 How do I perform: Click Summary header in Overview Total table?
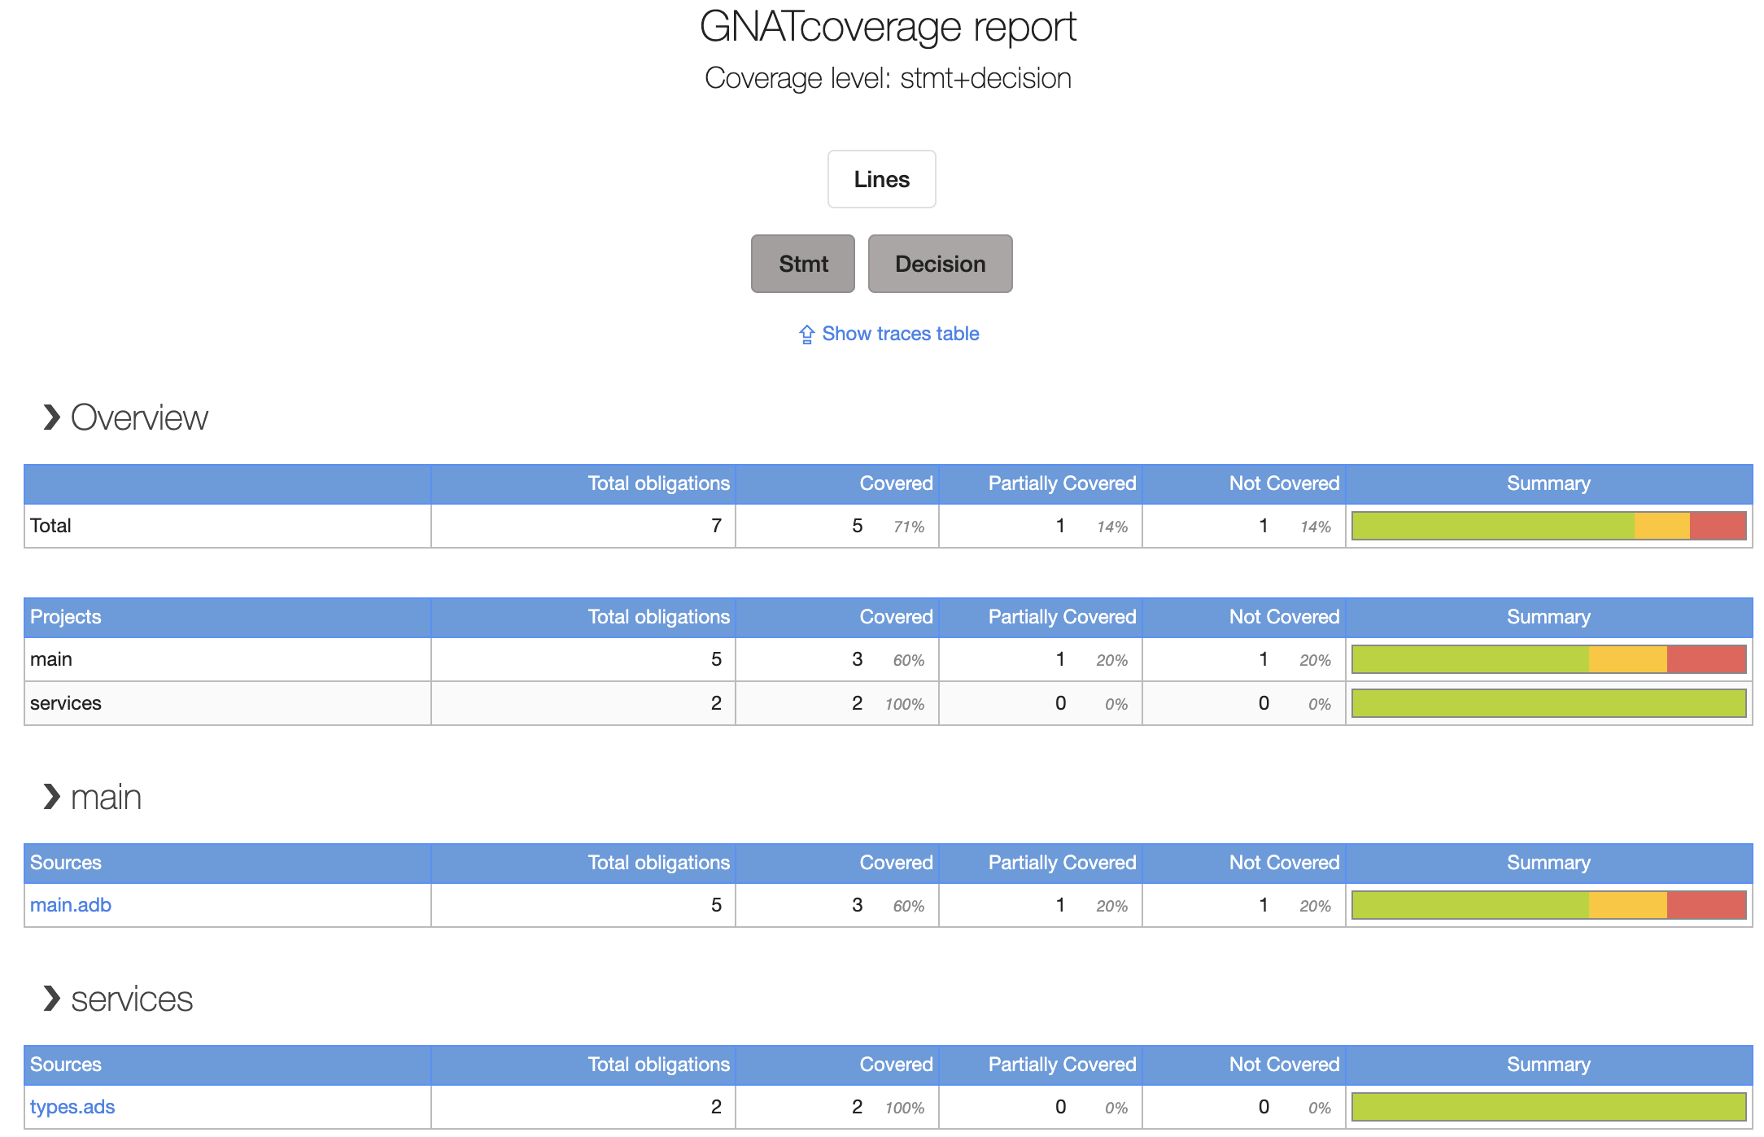(x=1548, y=483)
